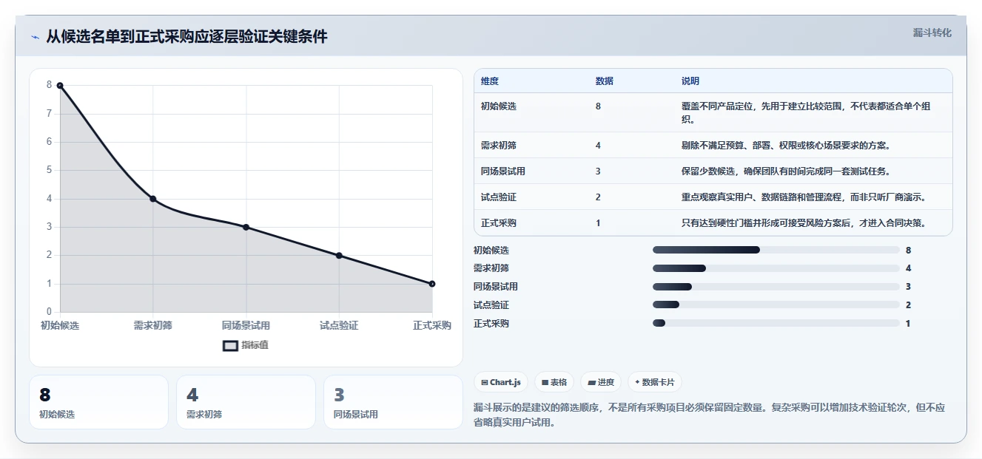Select the 进度 chip
This screenshot has height=459, width=982.
pyautogui.click(x=601, y=382)
